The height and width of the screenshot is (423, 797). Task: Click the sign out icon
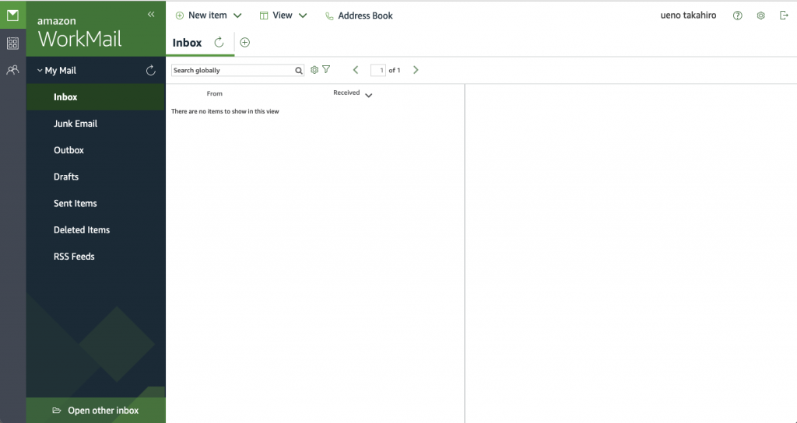pyautogui.click(x=784, y=16)
